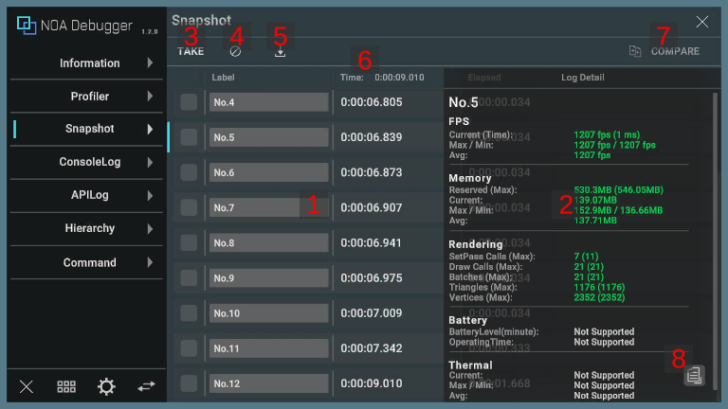Tick the checkbox for snapshot No.4
The image size is (728, 409).
189,102
